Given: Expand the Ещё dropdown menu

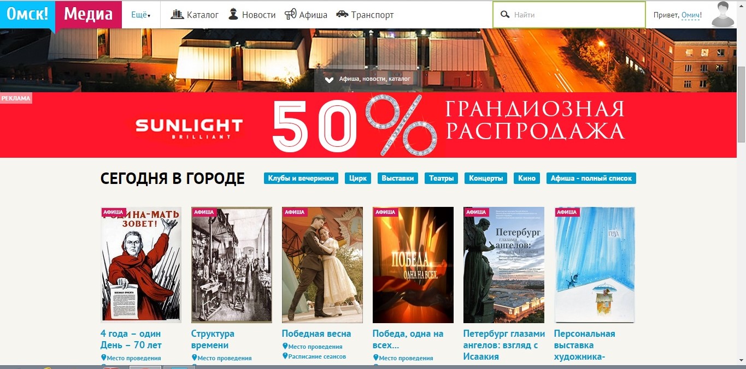Looking at the screenshot, I should 140,15.
